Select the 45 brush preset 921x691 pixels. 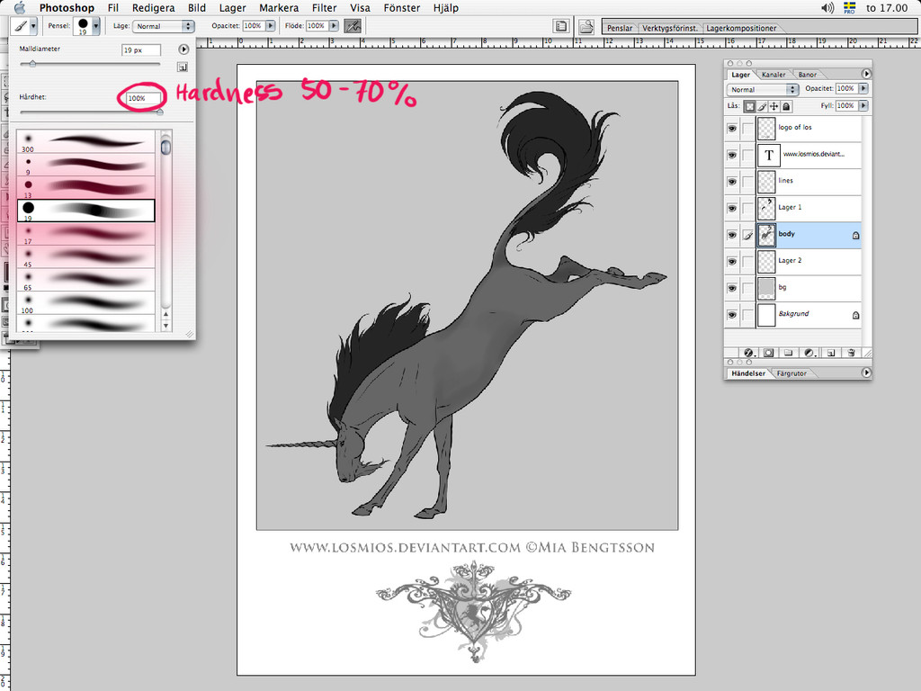coord(86,256)
